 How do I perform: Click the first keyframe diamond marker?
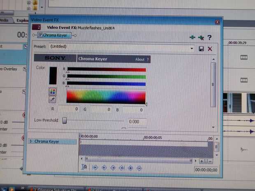[80, 143]
